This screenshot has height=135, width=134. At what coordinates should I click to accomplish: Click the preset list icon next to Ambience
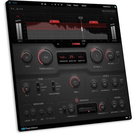[112, 7]
